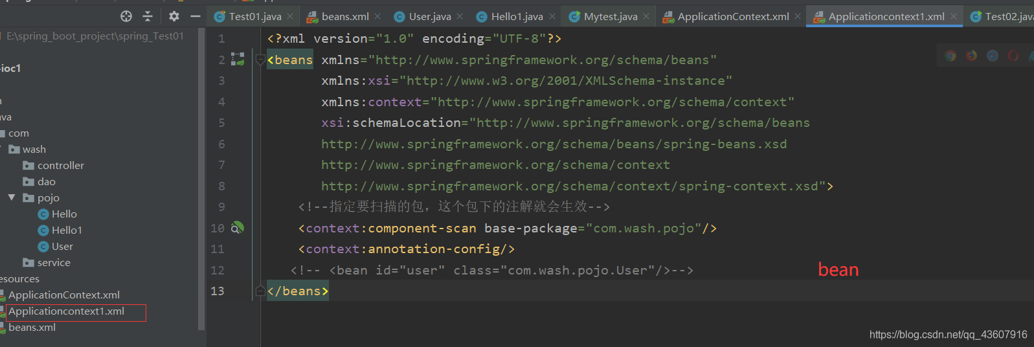Click line number 10 in gutter
The height and width of the screenshot is (347, 1034).
[x=218, y=228]
